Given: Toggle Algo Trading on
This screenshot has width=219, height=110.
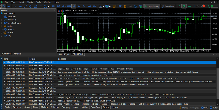Looking at the screenshot, I should coord(152,6).
